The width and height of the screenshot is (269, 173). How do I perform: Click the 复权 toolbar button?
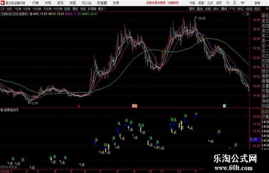(x=192, y=9)
